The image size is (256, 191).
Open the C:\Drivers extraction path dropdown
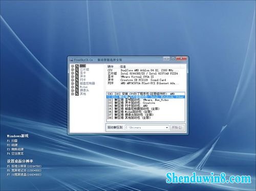pyautogui.click(x=167, y=128)
